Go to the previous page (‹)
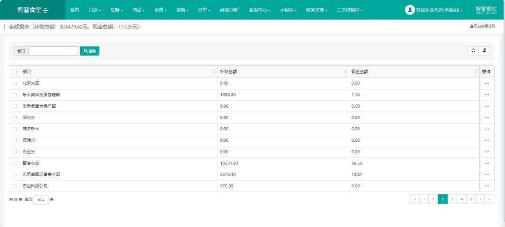The width and height of the screenshot is (505, 227). coord(424,199)
